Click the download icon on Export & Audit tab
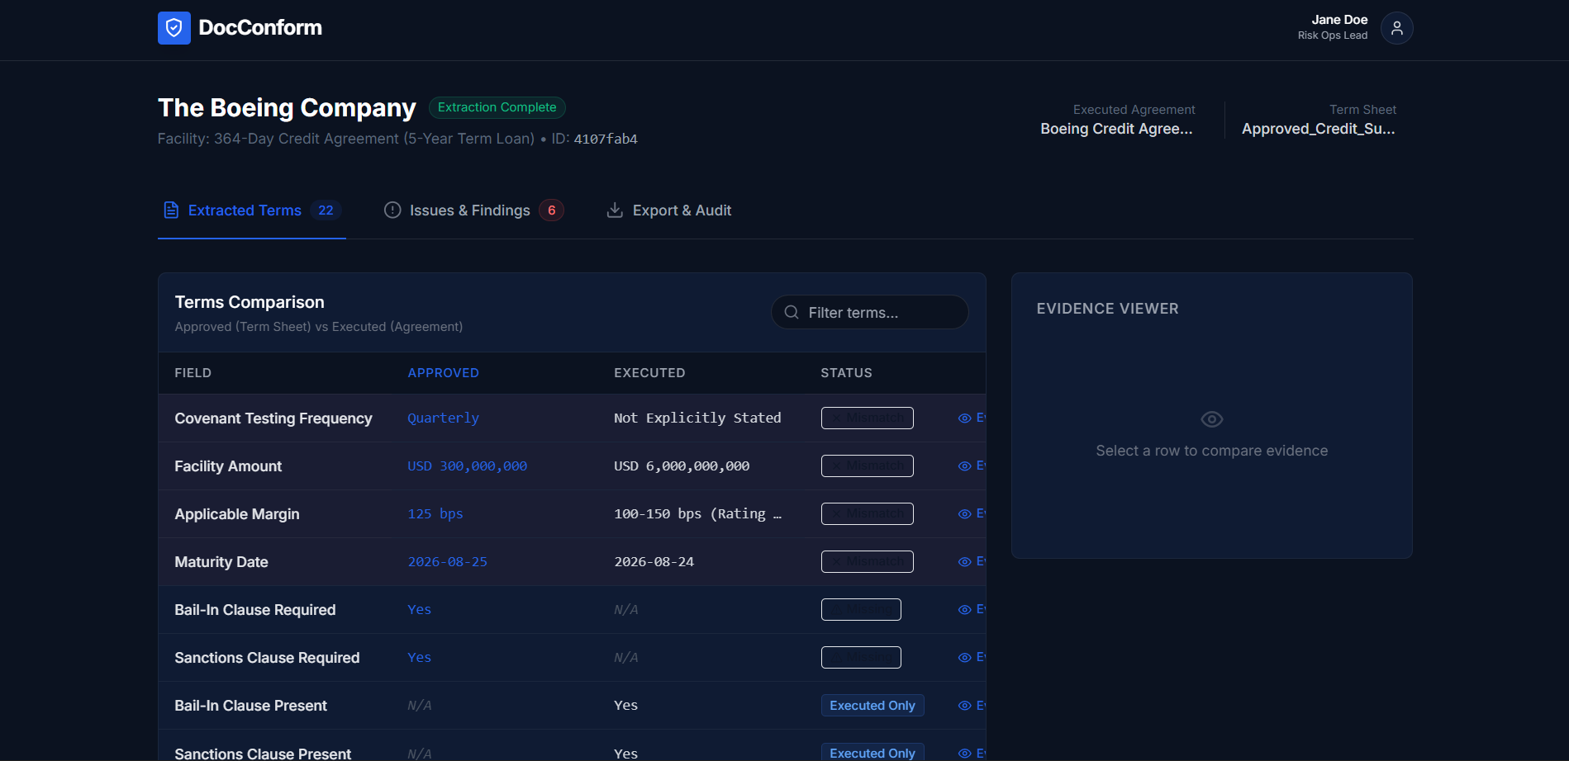Image resolution: width=1569 pixels, height=761 pixels. (x=615, y=210)
